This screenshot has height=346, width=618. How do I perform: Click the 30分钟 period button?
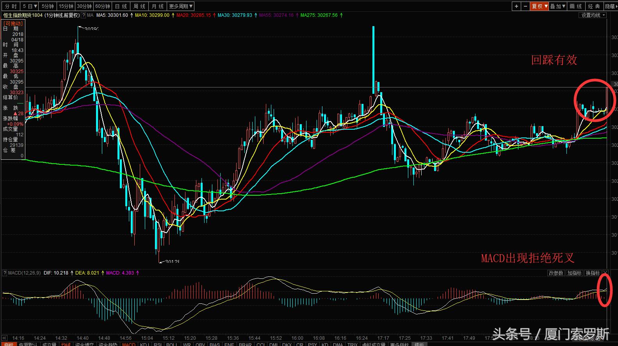click(x=84, y=6)
